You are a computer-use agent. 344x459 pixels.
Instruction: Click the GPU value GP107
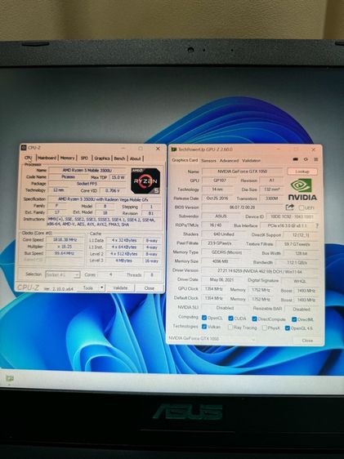tap(219, 180)
